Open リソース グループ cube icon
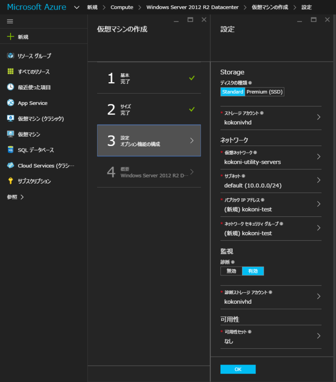Screen dimensions: 336x382 10,56
